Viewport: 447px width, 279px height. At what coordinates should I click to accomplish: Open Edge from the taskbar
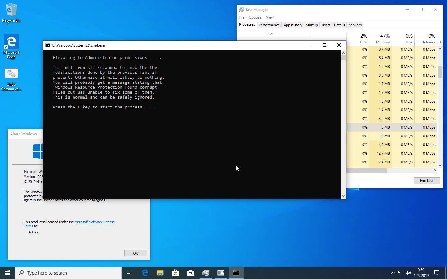click(x=145, y=273)
